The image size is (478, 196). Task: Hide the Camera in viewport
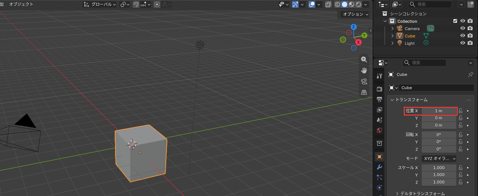(x=463, y=28)
